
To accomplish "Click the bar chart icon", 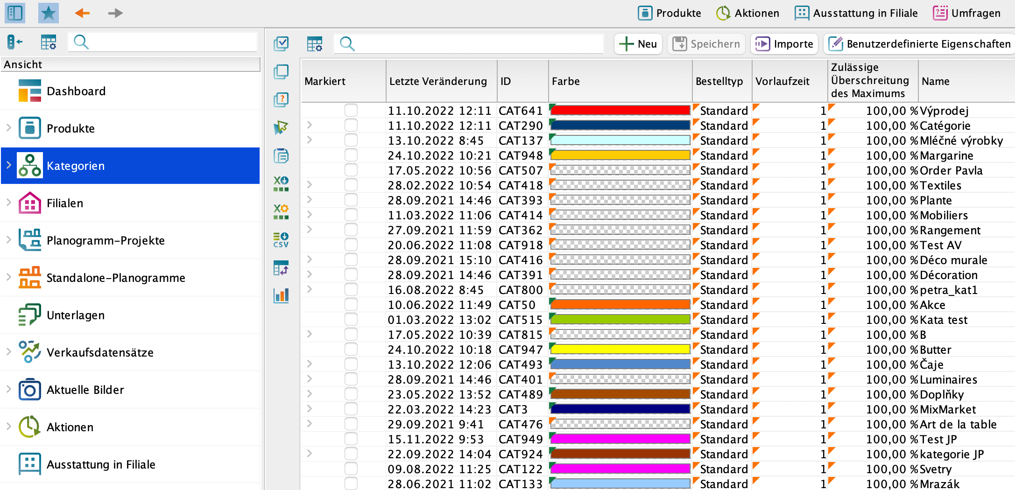I will [x=281, y=295].
